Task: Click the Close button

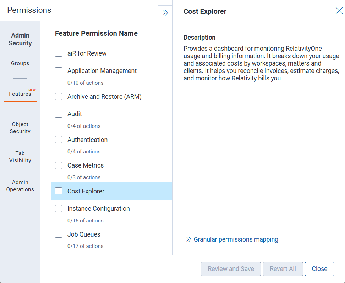Action: pyautogui.click(x=319, y=269)
